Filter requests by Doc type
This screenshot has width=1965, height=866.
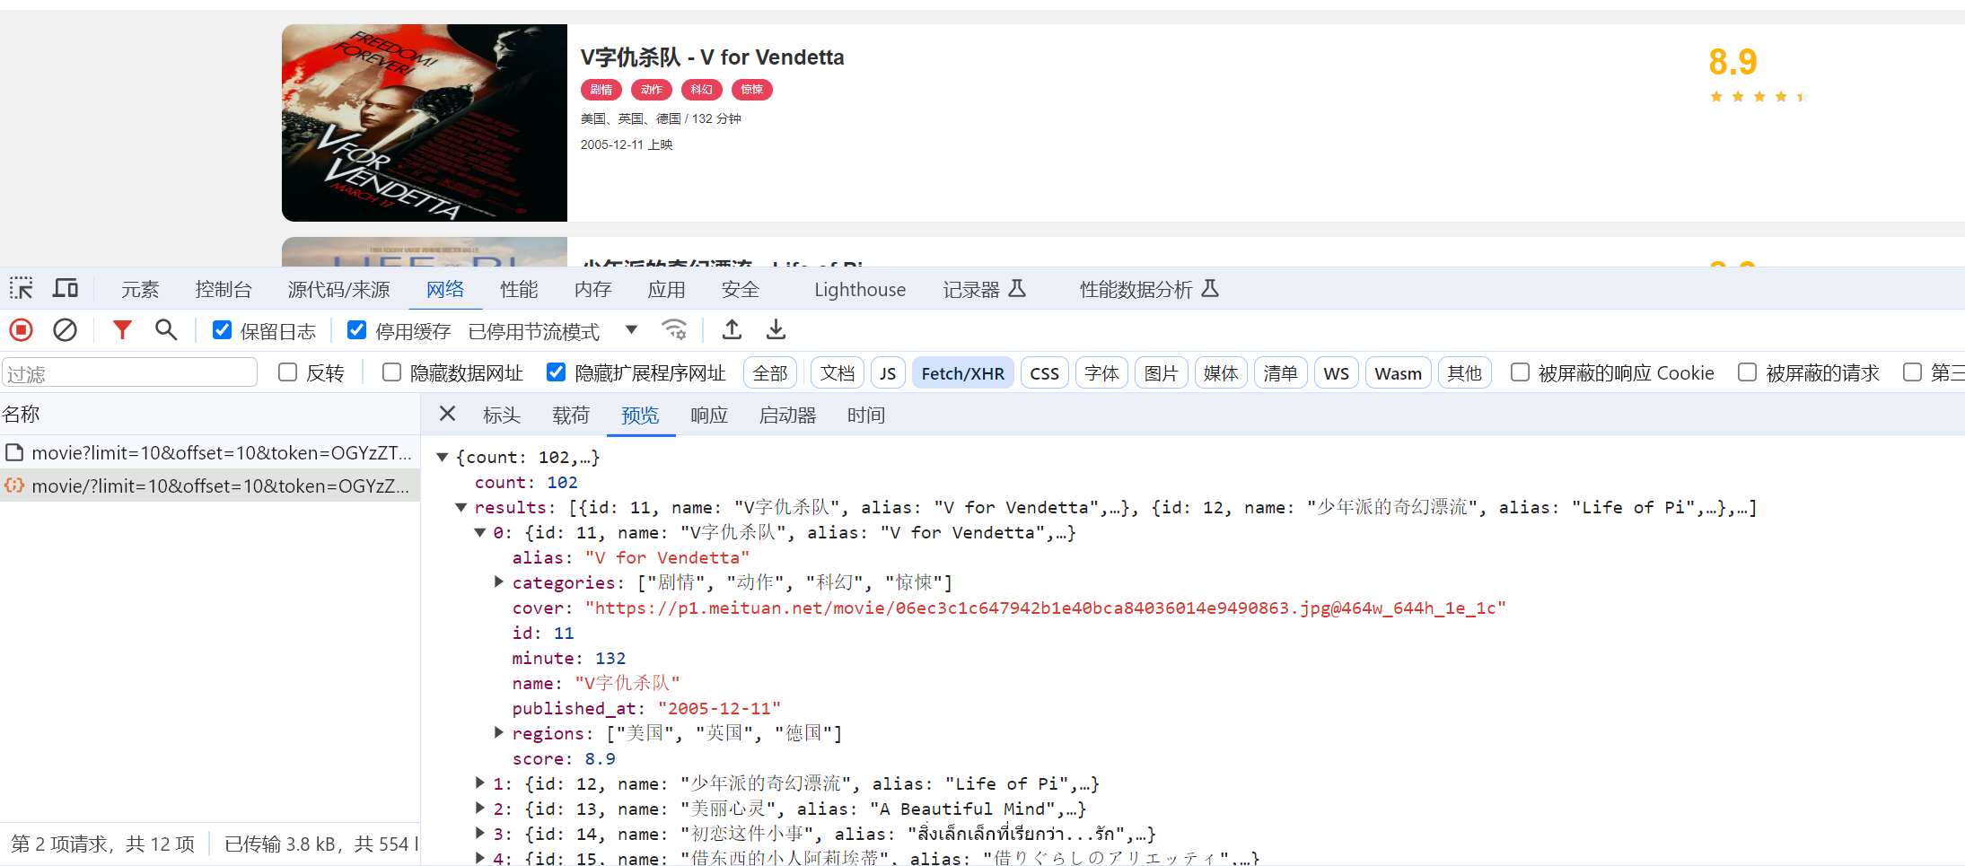click(x=838, y=372)
